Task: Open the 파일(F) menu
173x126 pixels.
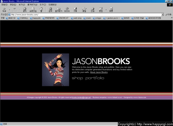Action: click(5, 5)
